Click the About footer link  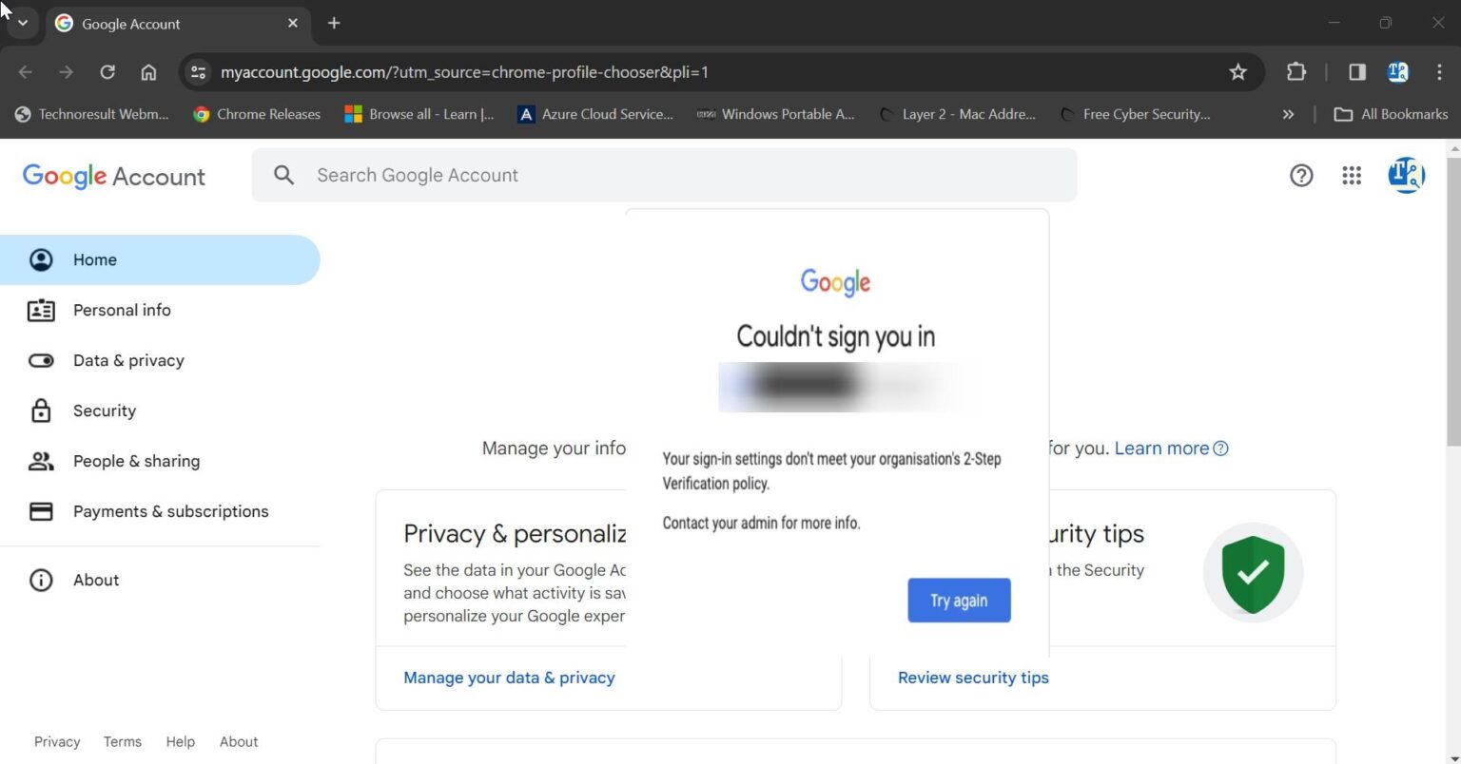point(239,742)
